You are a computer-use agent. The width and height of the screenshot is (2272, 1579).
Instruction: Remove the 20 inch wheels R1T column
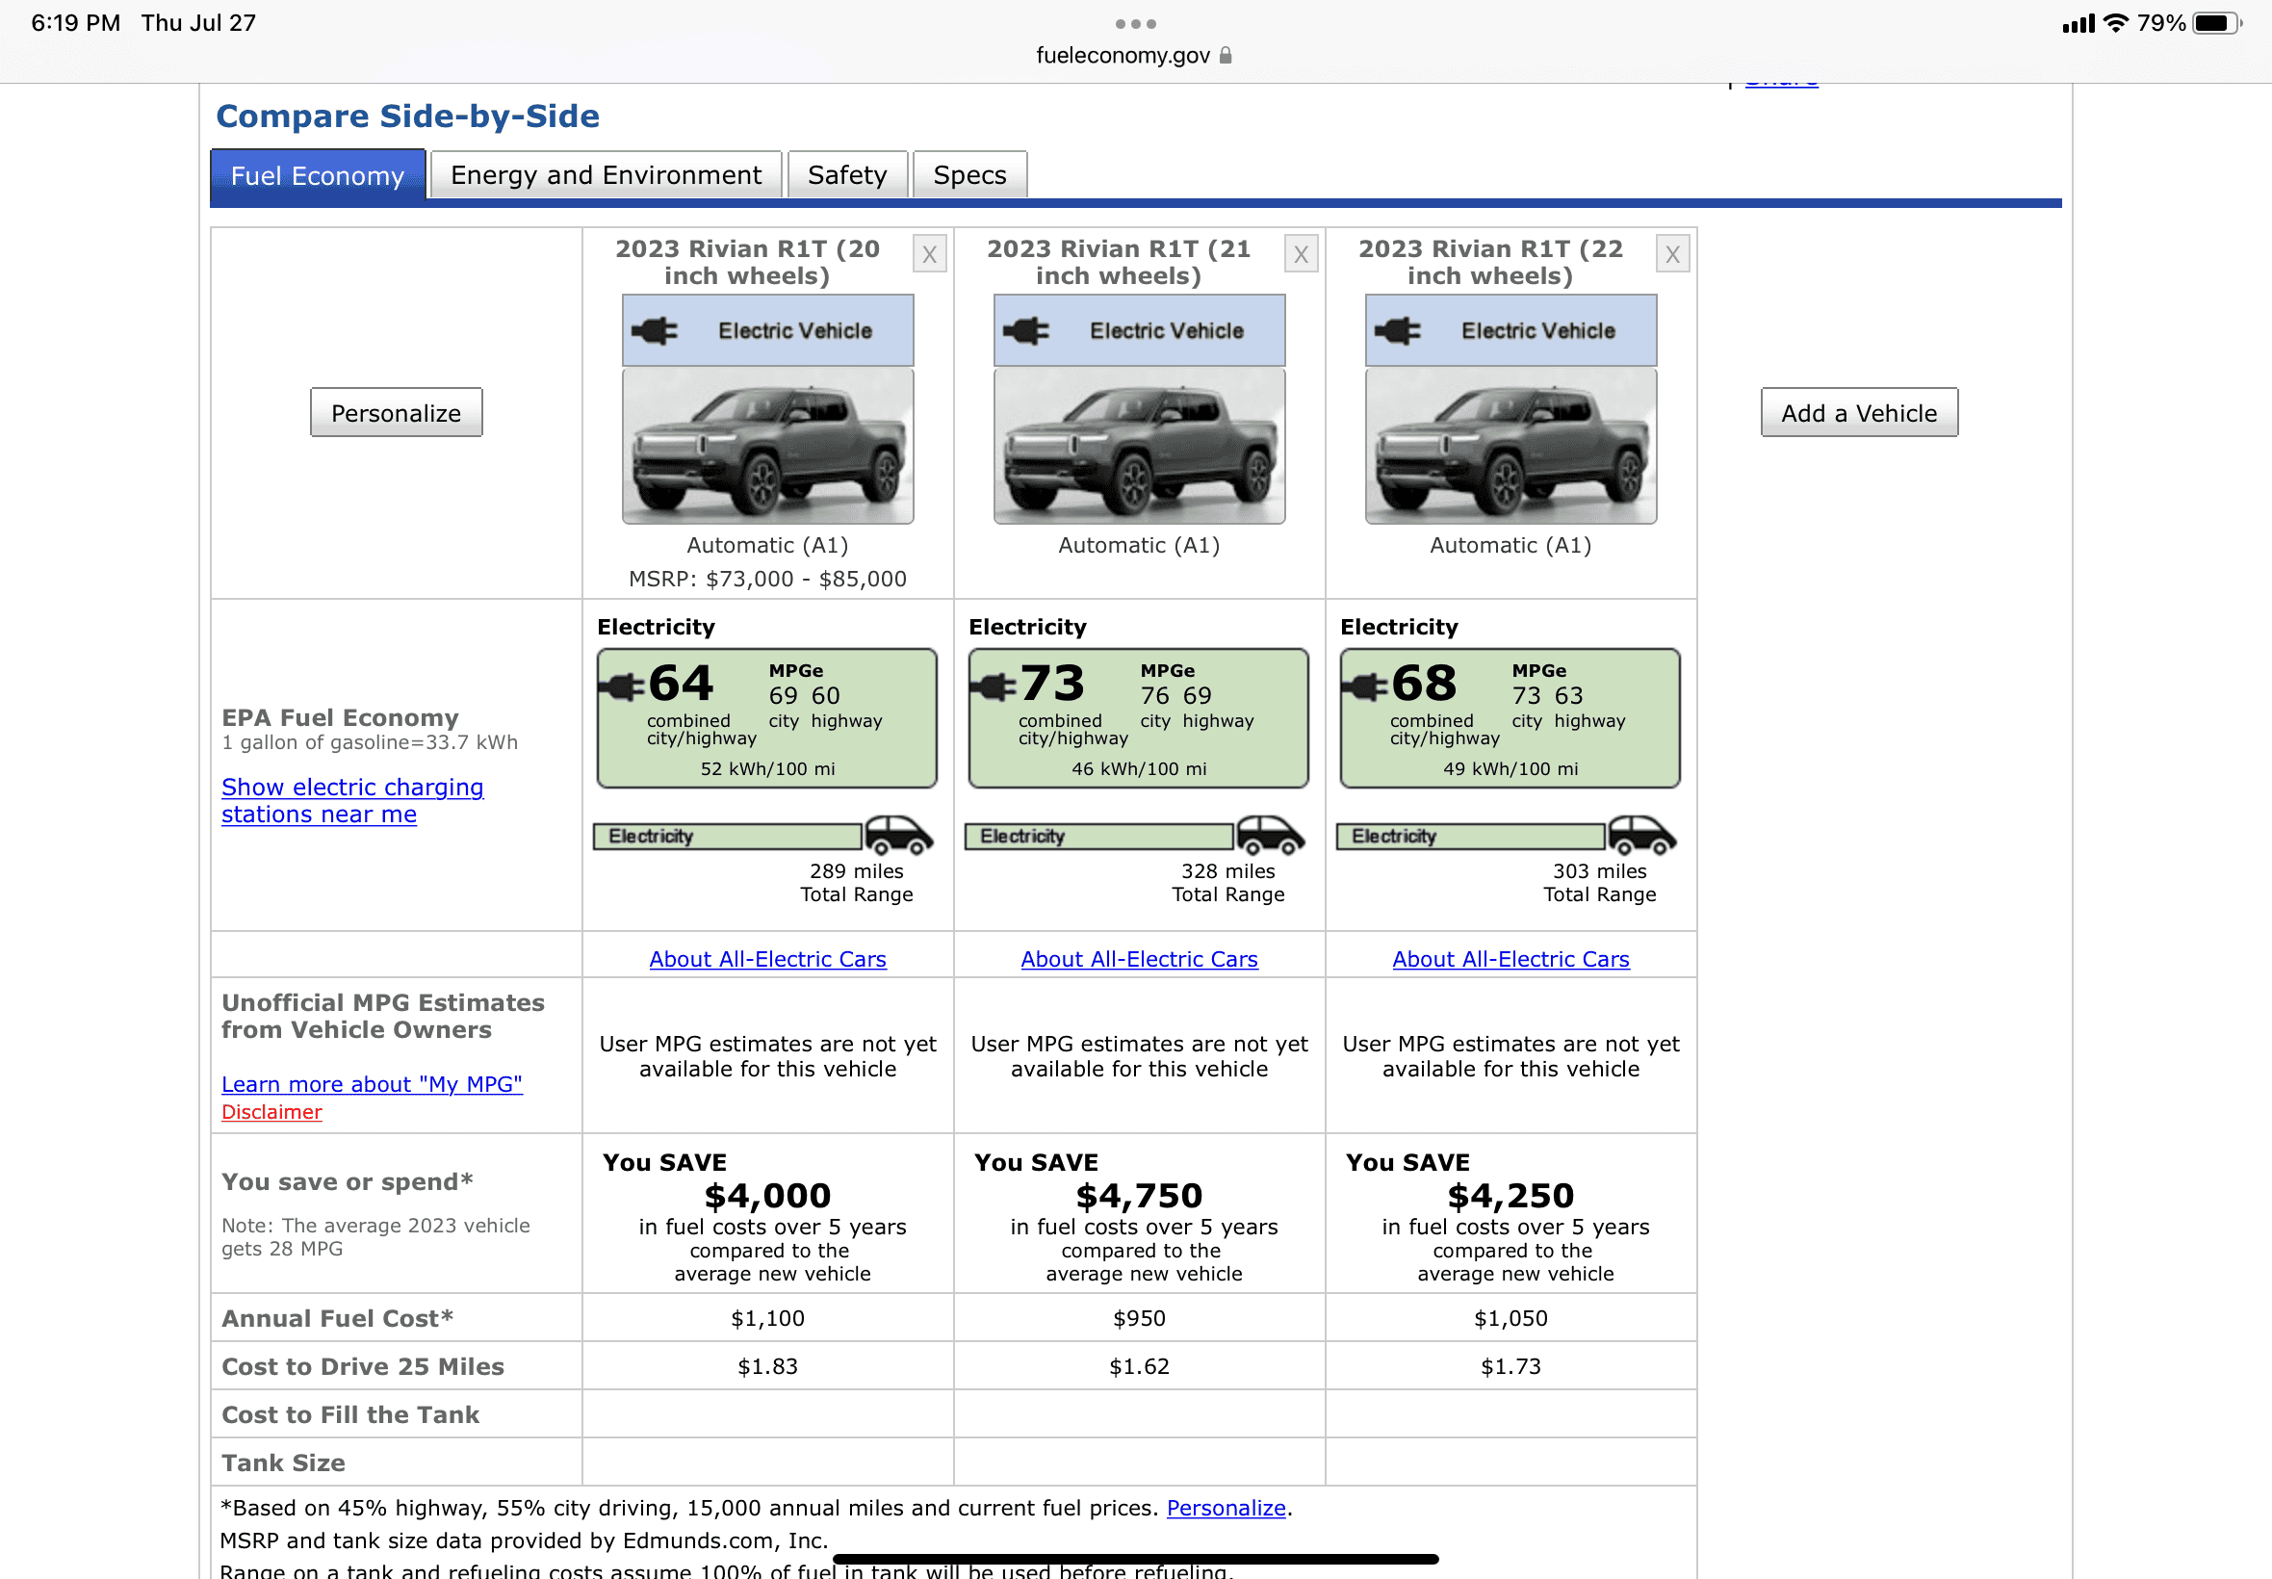click(929, 254)
